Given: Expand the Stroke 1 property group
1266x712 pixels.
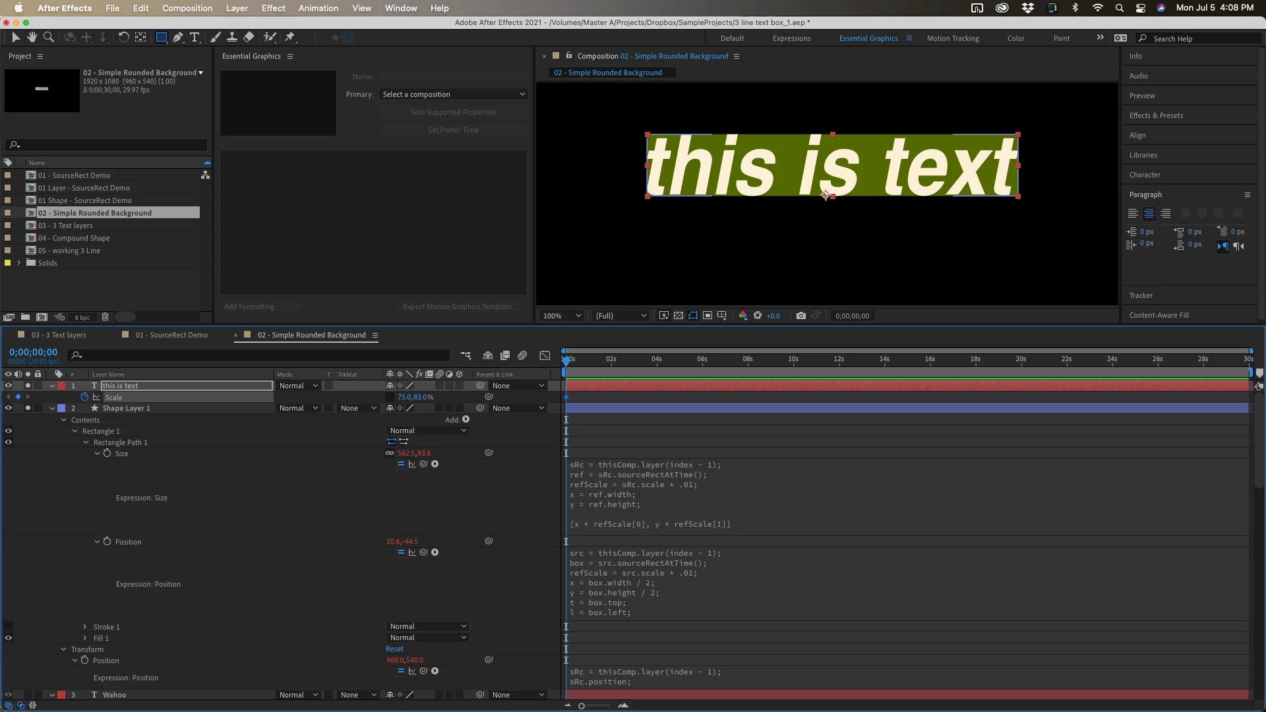Looking at the screenshot, I should 84,627.
